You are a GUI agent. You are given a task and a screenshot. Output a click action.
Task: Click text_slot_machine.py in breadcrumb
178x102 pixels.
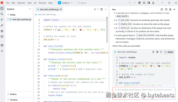[47, 14]
